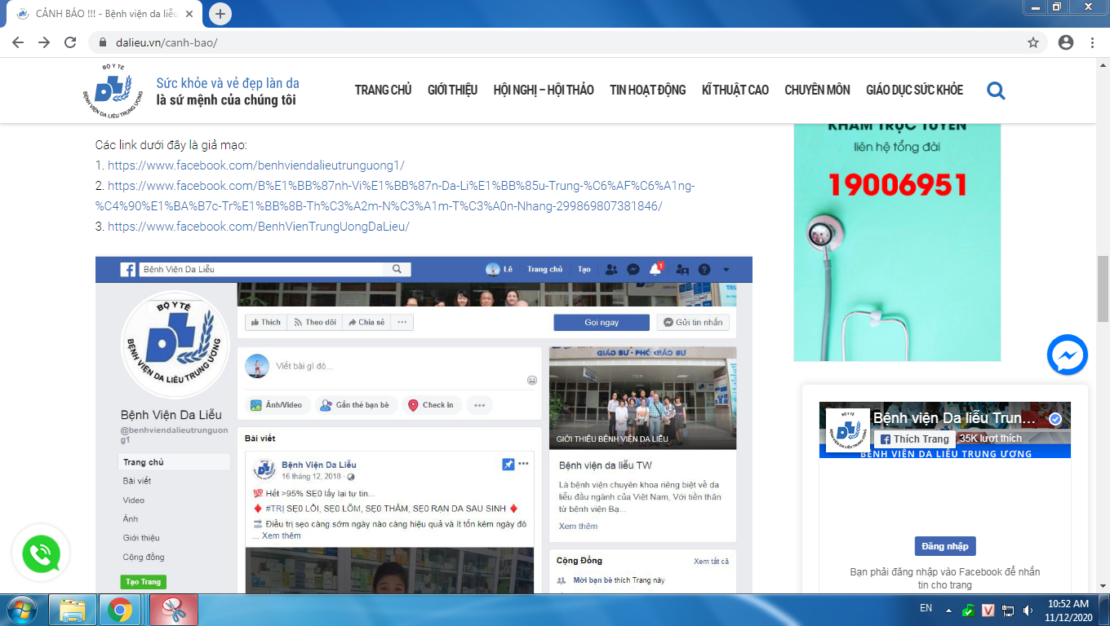Bookmark this page with the star icon
The height and width of the screenshot is (626, 1110).
point(1033,42)
